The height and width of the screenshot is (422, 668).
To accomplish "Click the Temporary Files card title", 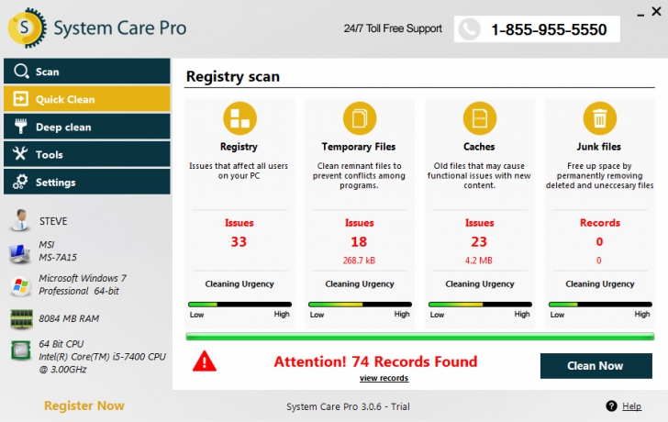I will (359, 147).
